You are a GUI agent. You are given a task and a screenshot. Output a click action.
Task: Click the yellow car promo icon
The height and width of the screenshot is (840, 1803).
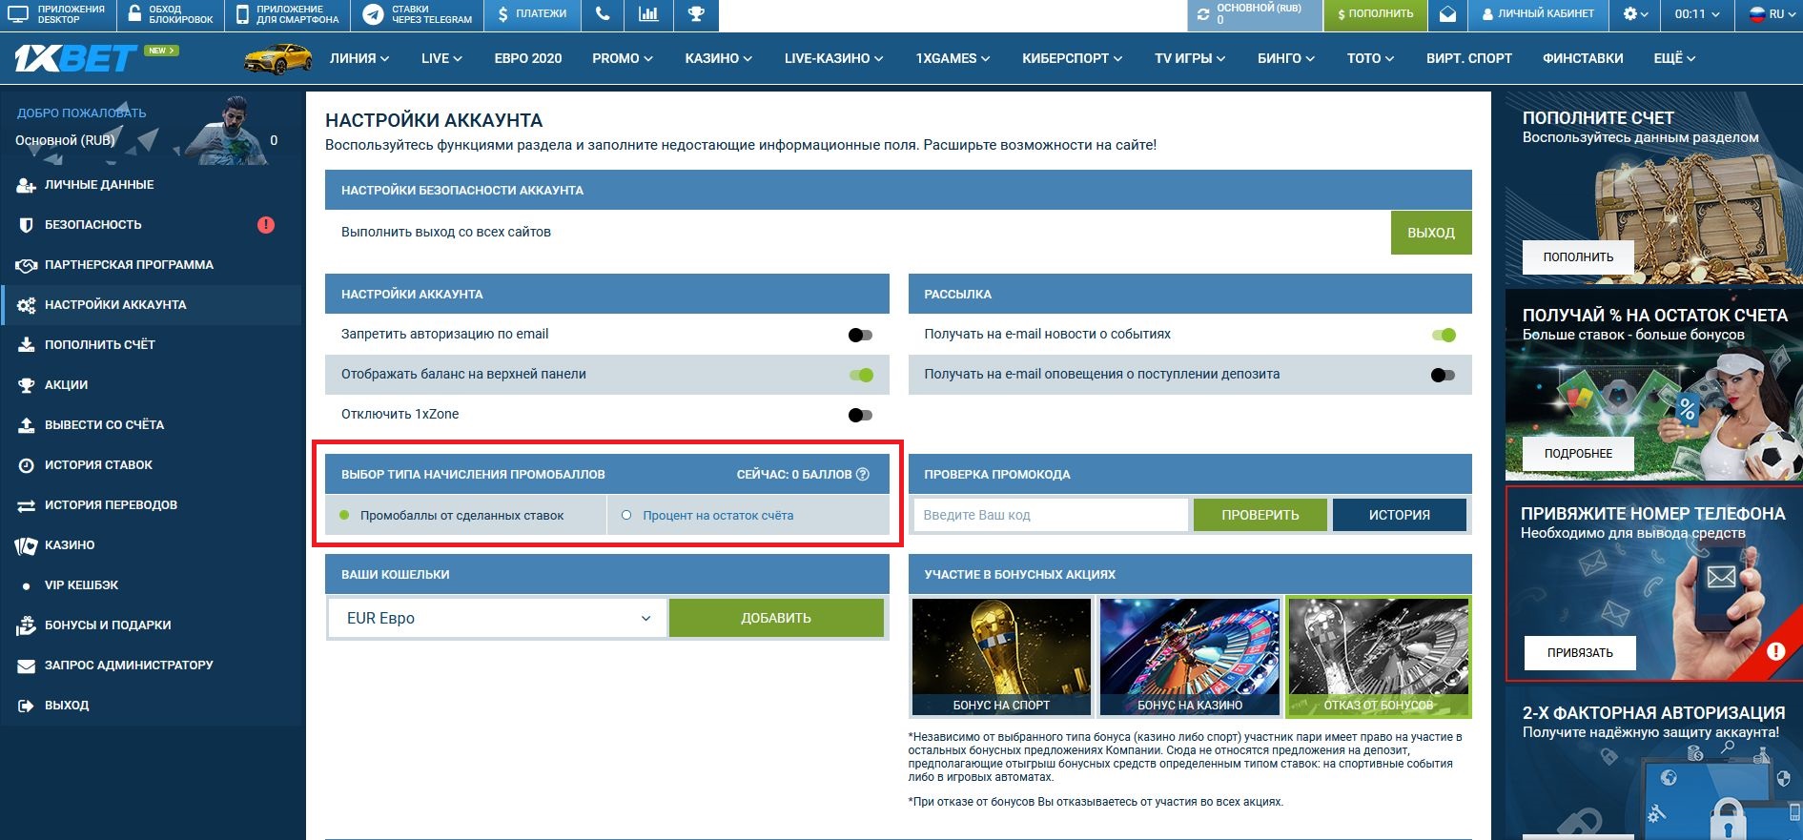277,58
